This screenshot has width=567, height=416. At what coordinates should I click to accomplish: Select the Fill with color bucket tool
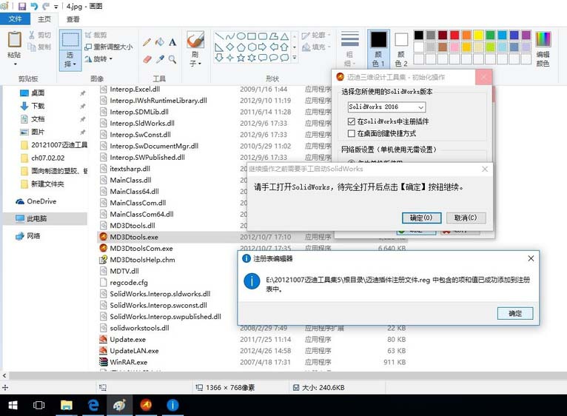(159, 42)
